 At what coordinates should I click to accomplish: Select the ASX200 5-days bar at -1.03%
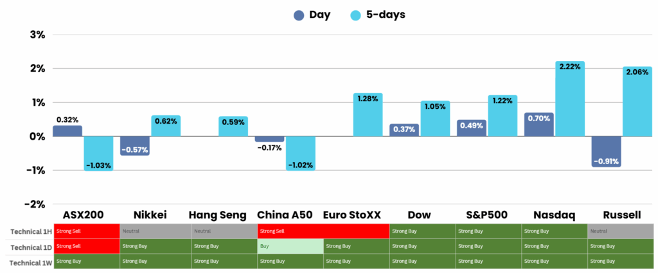pos(98,153)
